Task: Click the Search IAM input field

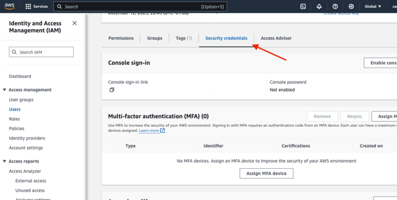Action: tap(41, 52)
